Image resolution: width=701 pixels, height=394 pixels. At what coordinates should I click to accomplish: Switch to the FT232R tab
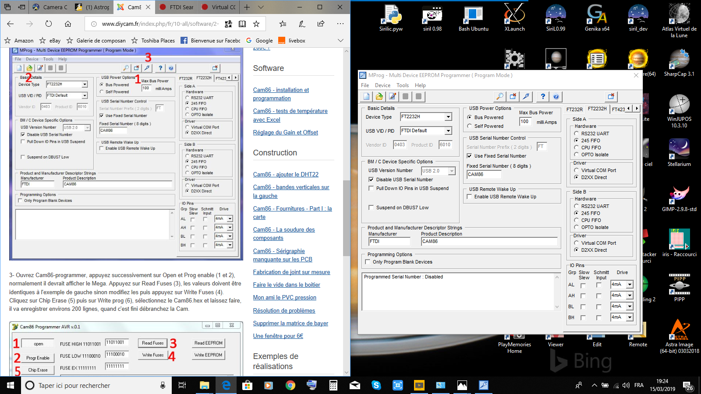[x=574, y=109]
